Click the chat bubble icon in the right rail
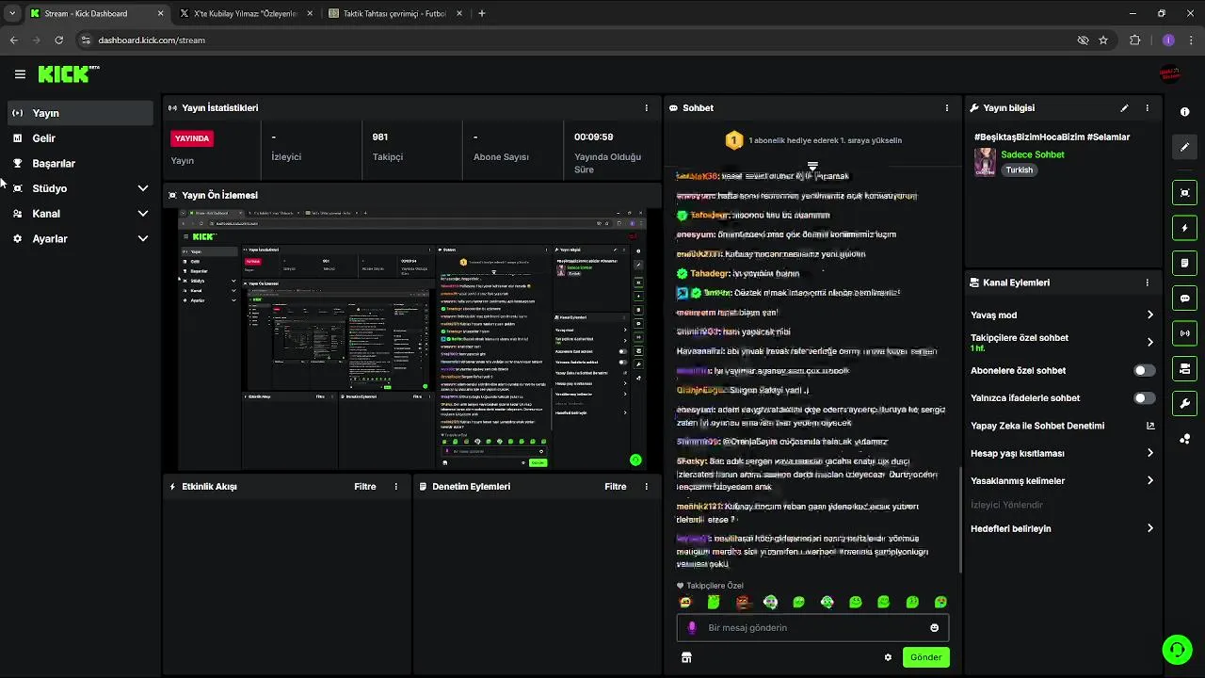 pyautogui.click(x=1184, y=299)
